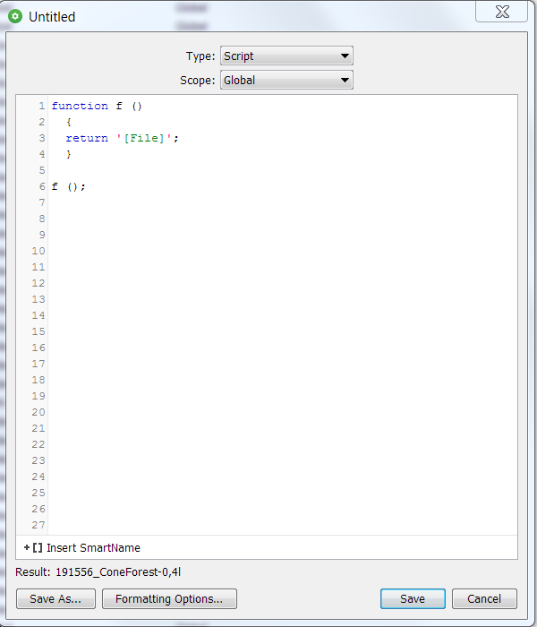Click the Insert SmartName link

pyautogui.click(x=93, y=548)
